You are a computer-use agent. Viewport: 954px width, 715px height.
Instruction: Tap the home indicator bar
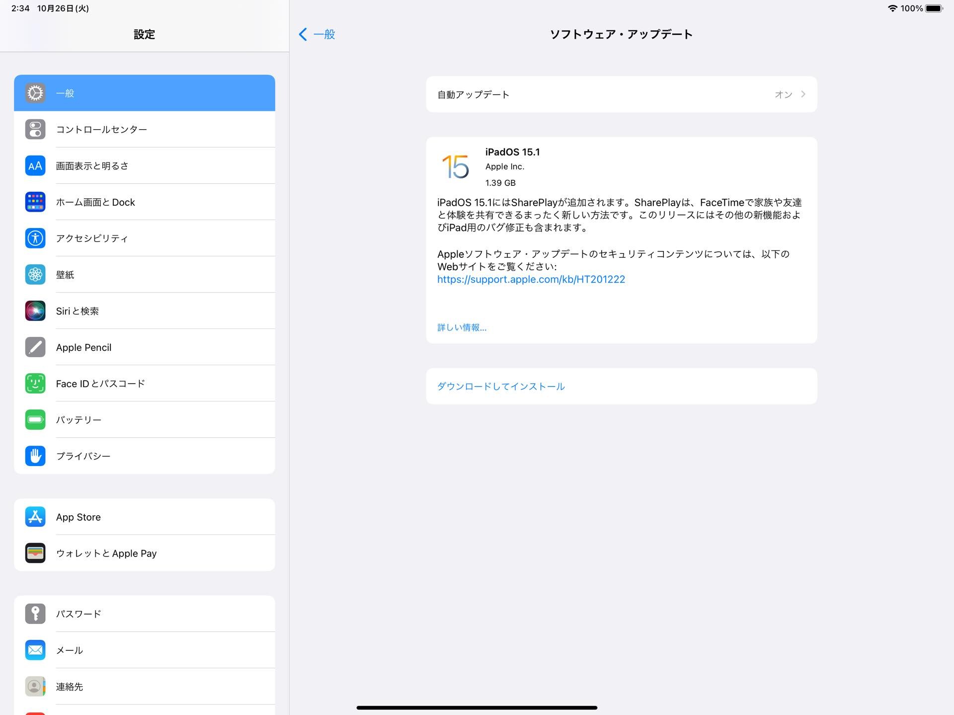(477, 708)
